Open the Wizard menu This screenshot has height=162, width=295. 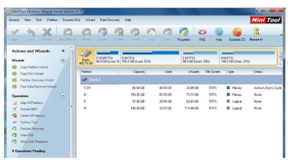[90, 20]
